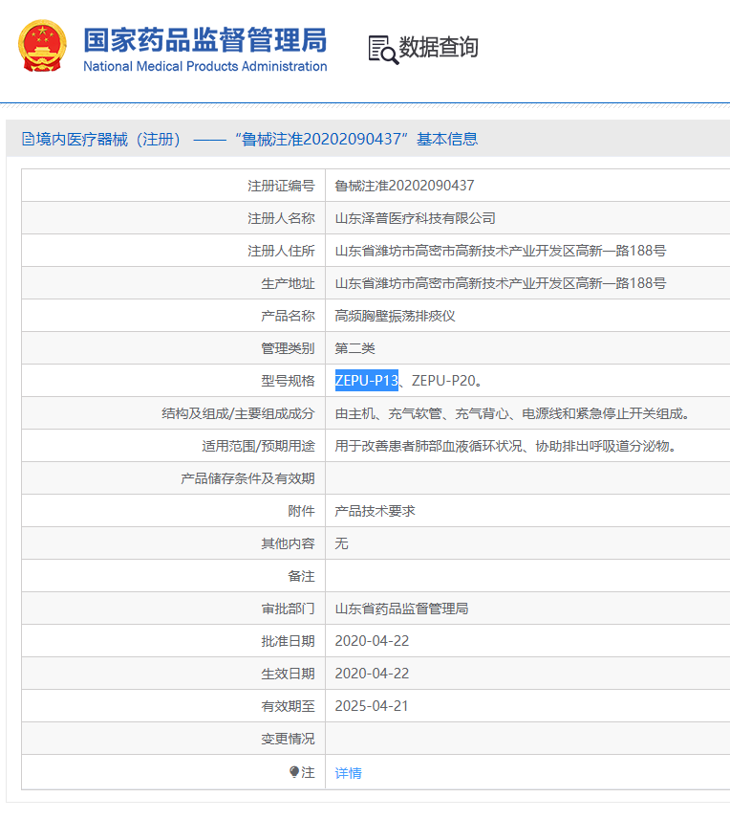Click product name 高频胸壁振荡排痰仪
This screenshot has width=730, height=819.
(x=395, y=316)
